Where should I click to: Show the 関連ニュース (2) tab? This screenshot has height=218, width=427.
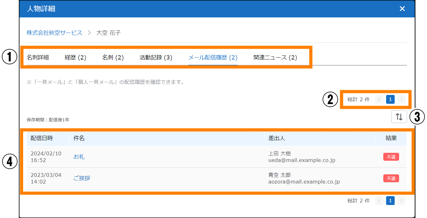click(x=275, y=58)
